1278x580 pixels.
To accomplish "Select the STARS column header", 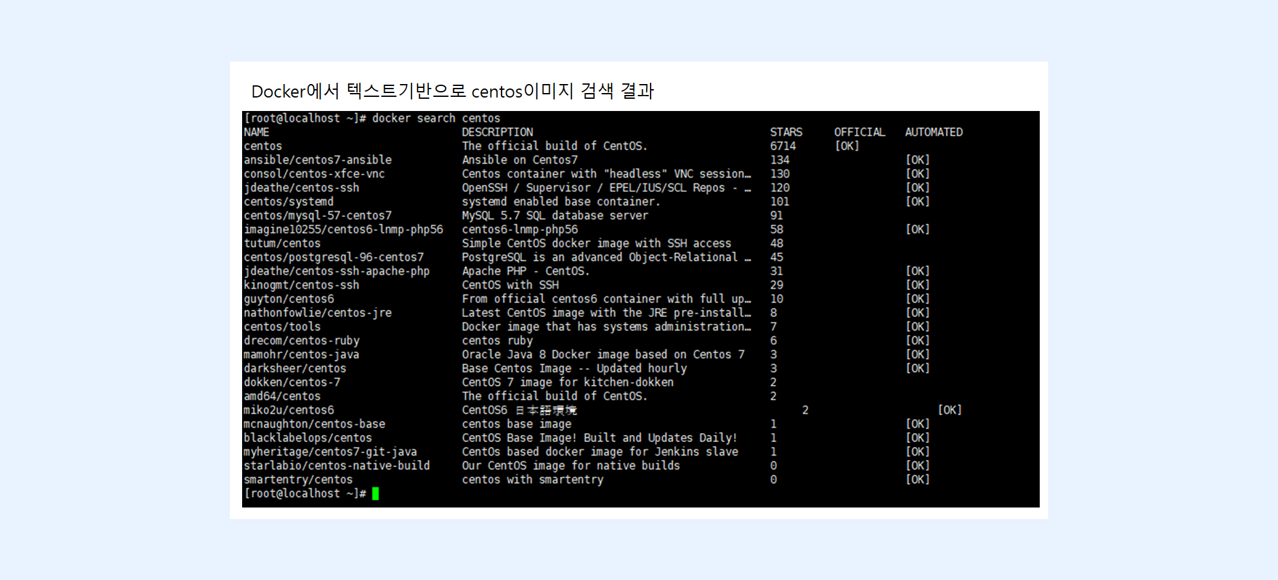I will click(x=786, y=132).
